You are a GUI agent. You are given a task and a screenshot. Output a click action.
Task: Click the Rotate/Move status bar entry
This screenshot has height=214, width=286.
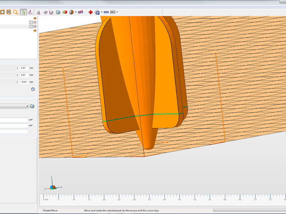(50, 211)
